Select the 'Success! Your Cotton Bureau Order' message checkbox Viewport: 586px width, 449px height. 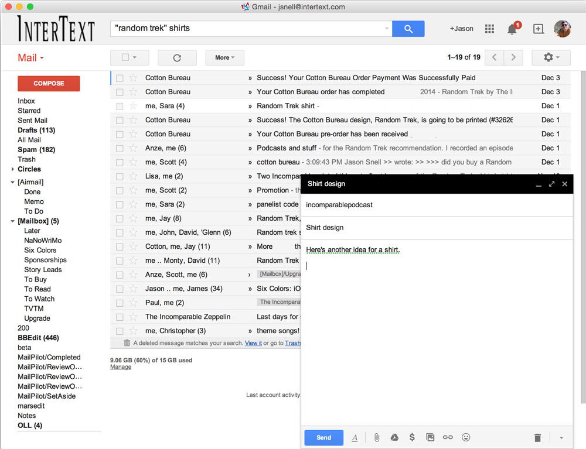click(120, 78)
